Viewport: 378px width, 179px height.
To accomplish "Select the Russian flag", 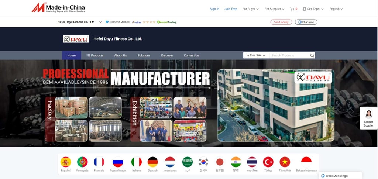I will tap(118, 162).
